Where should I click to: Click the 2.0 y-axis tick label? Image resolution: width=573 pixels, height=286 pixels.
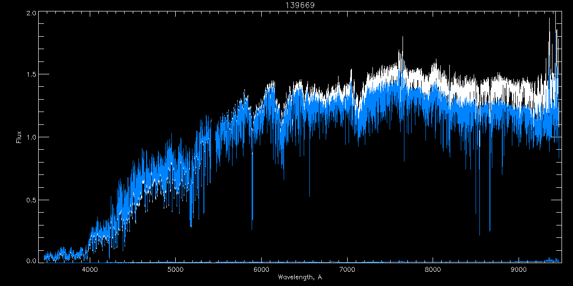[x=32, y=13]
